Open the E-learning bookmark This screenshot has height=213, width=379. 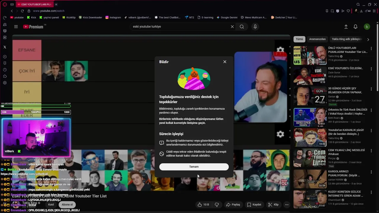point(205,17)
